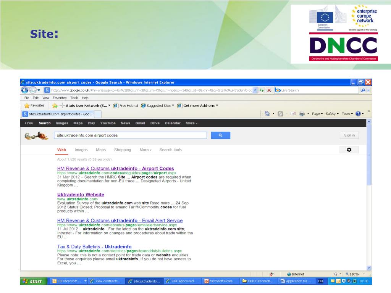Open Google black bar More menu
Viewport: 391px width, 293px height.
pyautogui.click(x=191, y=123)
